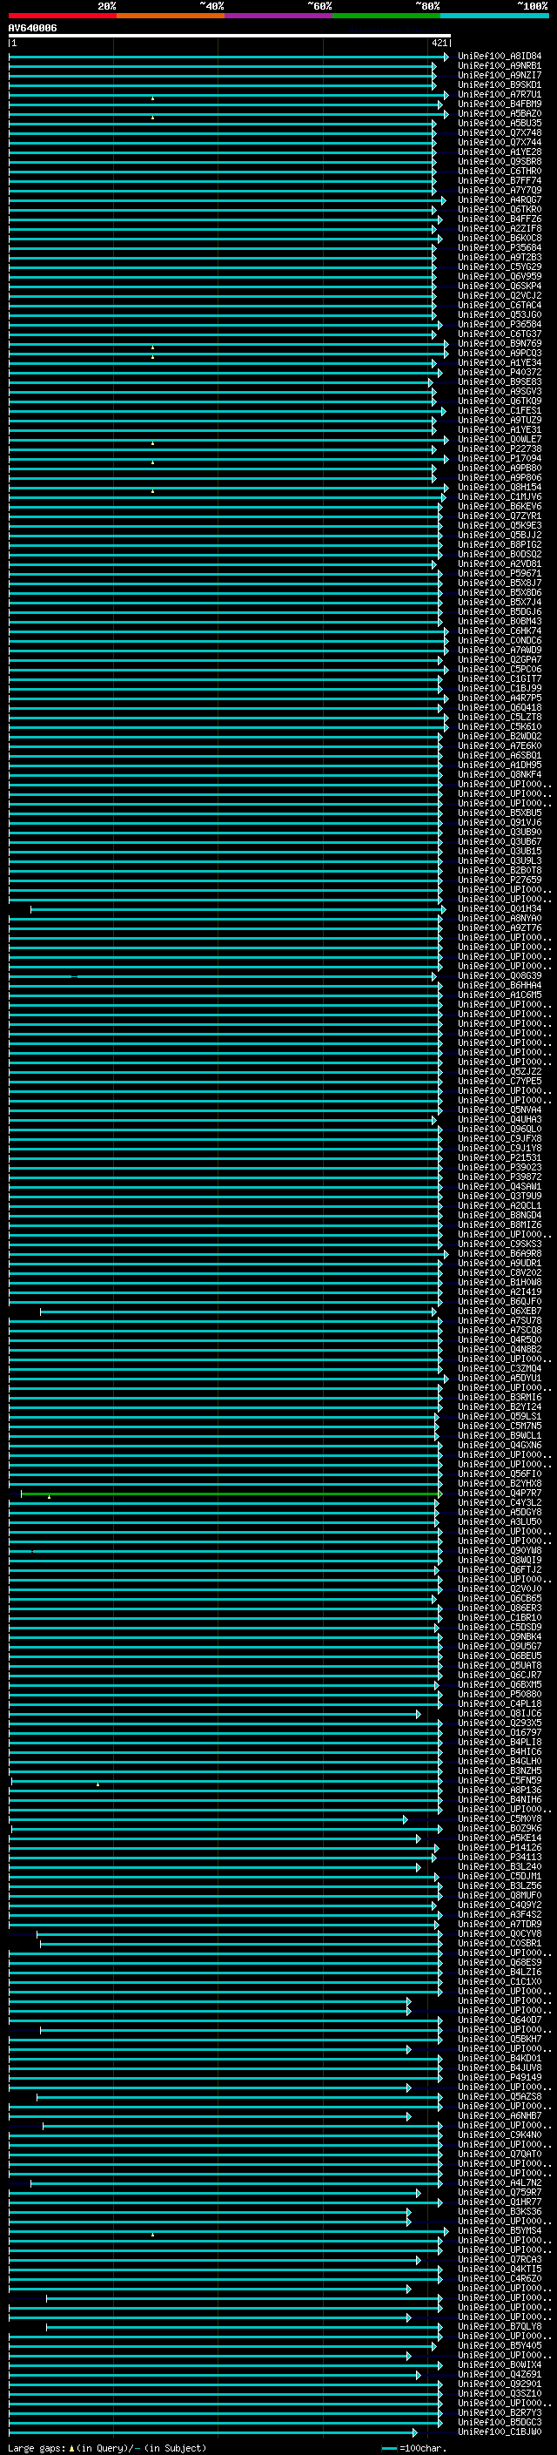Select the UniRef100_P17094 label
The height and width of the screenshot is (2455, 557).
click(x=499, y=458)
